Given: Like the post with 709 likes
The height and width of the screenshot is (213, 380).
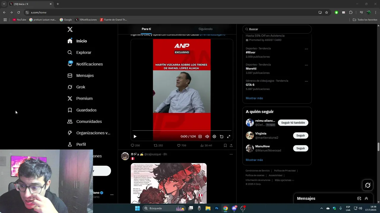Looking at the screenshot, I should coord(181,146).
